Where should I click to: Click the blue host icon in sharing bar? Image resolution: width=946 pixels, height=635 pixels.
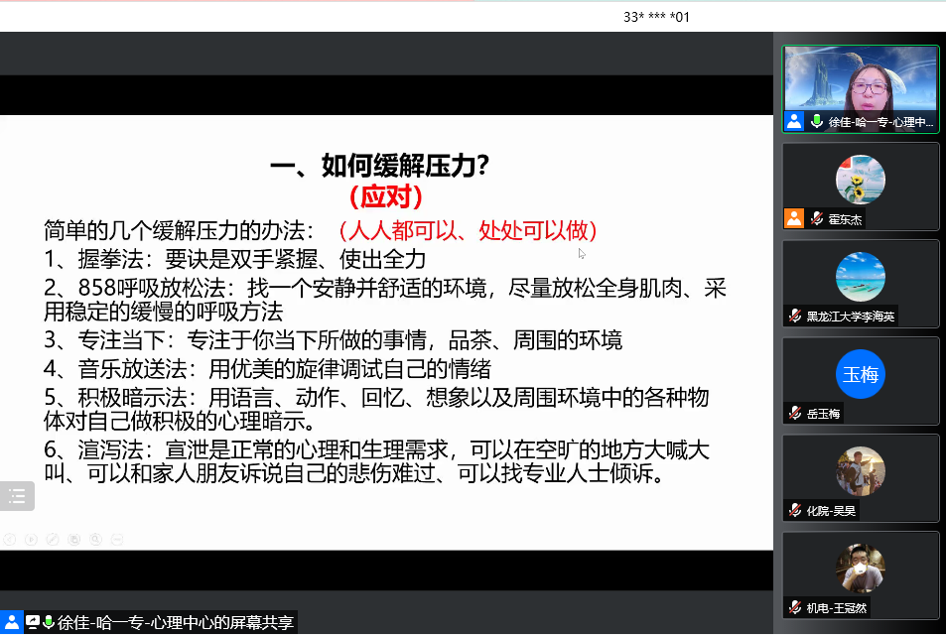[x=12, y=622]
